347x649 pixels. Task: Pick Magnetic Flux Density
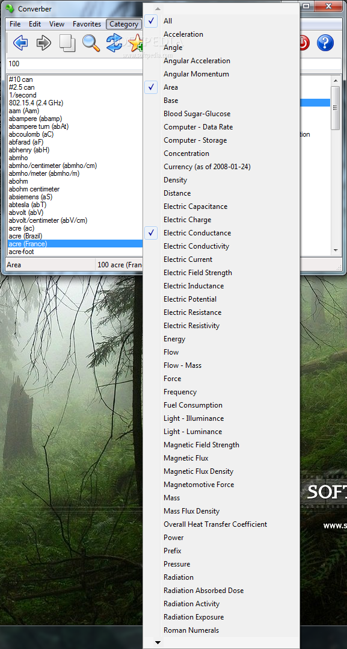221,471
